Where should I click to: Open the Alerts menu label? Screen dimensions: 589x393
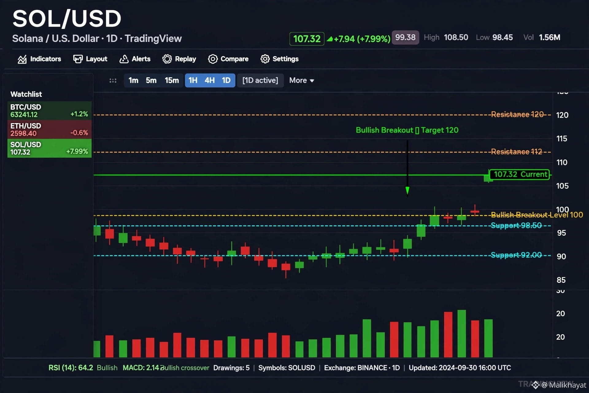click(x=141, y=59)
